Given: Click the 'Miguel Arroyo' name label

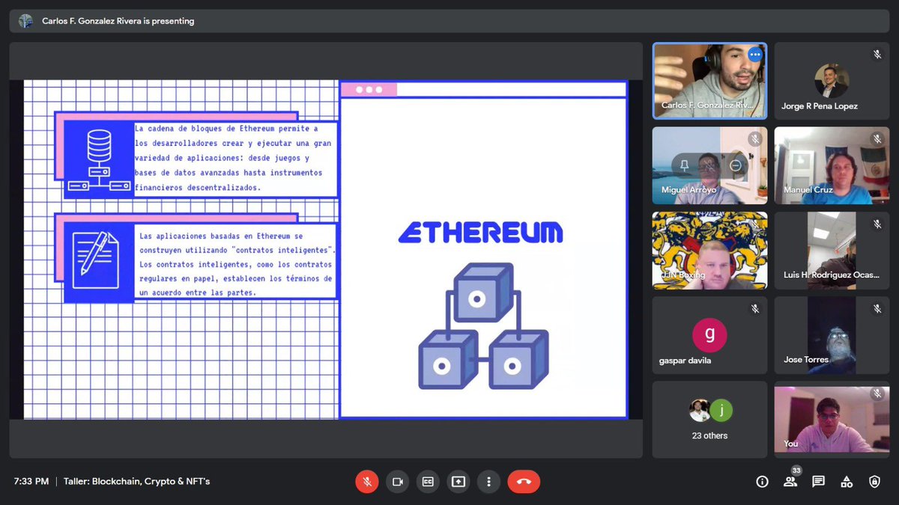Looking at the screenshot, I should [688, 190].
